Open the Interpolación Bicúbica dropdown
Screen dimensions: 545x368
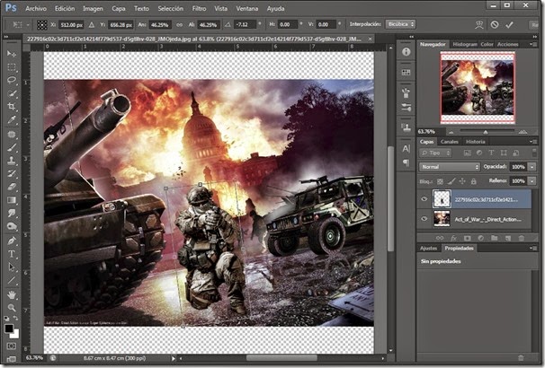(x=400, y=24)
